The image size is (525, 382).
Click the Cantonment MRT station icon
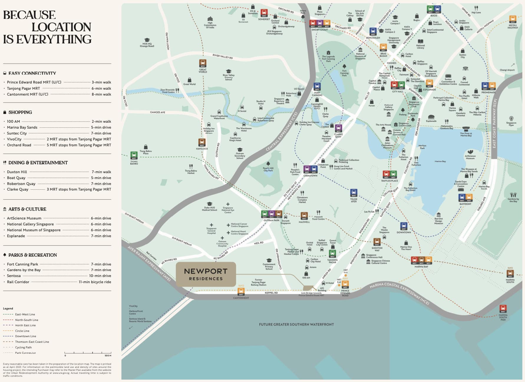coord(241,292)
